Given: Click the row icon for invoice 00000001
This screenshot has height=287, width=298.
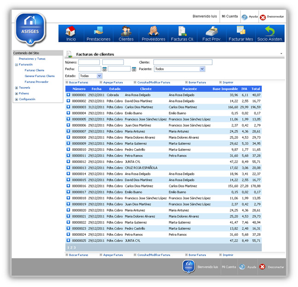Looking at the screenshot, I should [68, 95].
